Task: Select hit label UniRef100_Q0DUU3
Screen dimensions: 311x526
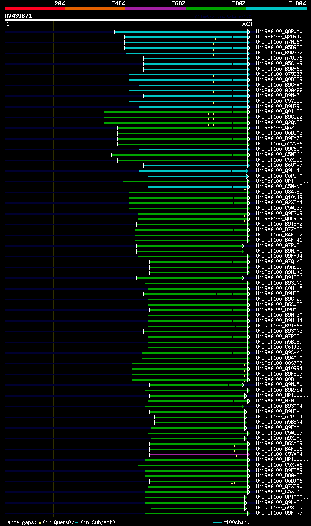Action: click(279, 380)
